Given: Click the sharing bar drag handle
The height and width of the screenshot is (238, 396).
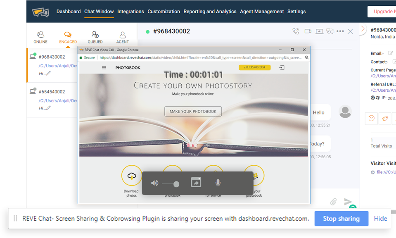Looking at the screenshot, I should [x=15, y=218].
